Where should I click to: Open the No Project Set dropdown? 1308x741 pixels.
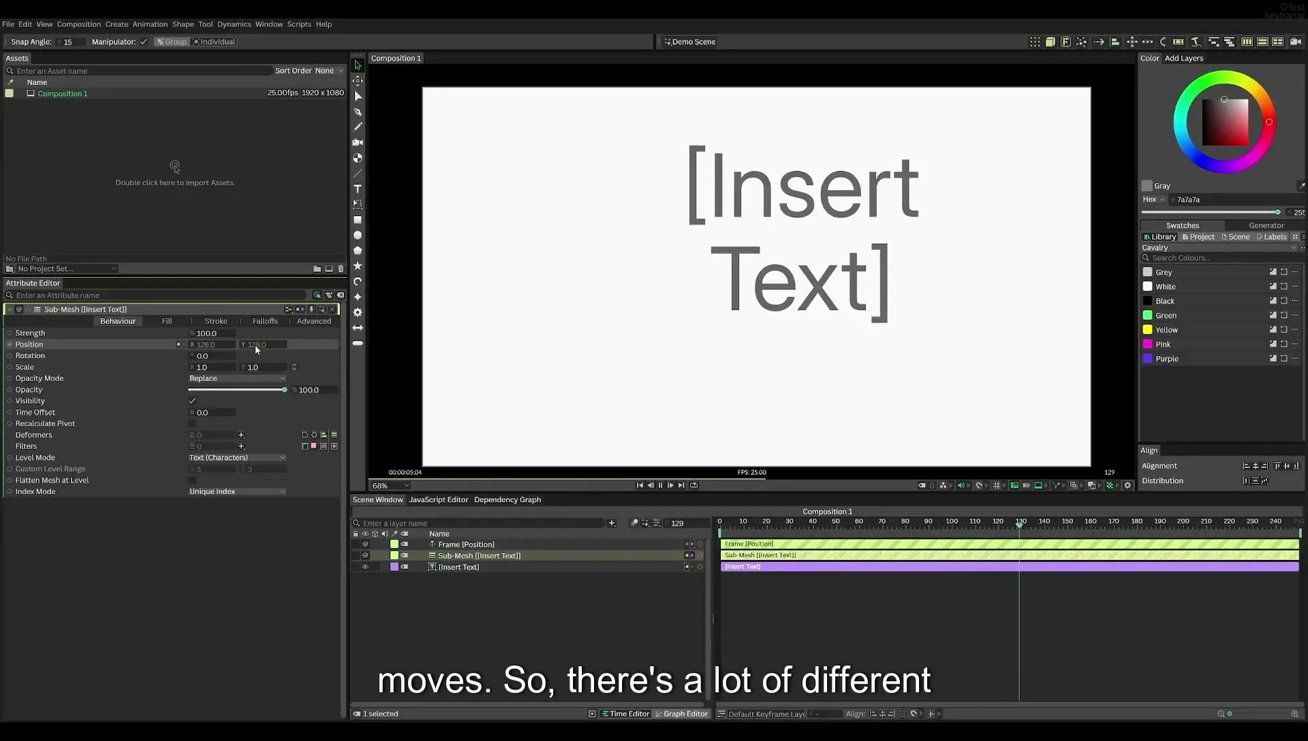(x=66, y=269)
